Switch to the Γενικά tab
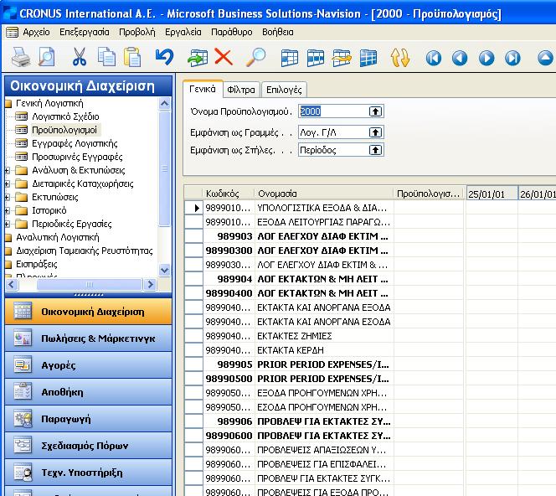This screenshot has width=556, height=496. (x=203, y=89)
